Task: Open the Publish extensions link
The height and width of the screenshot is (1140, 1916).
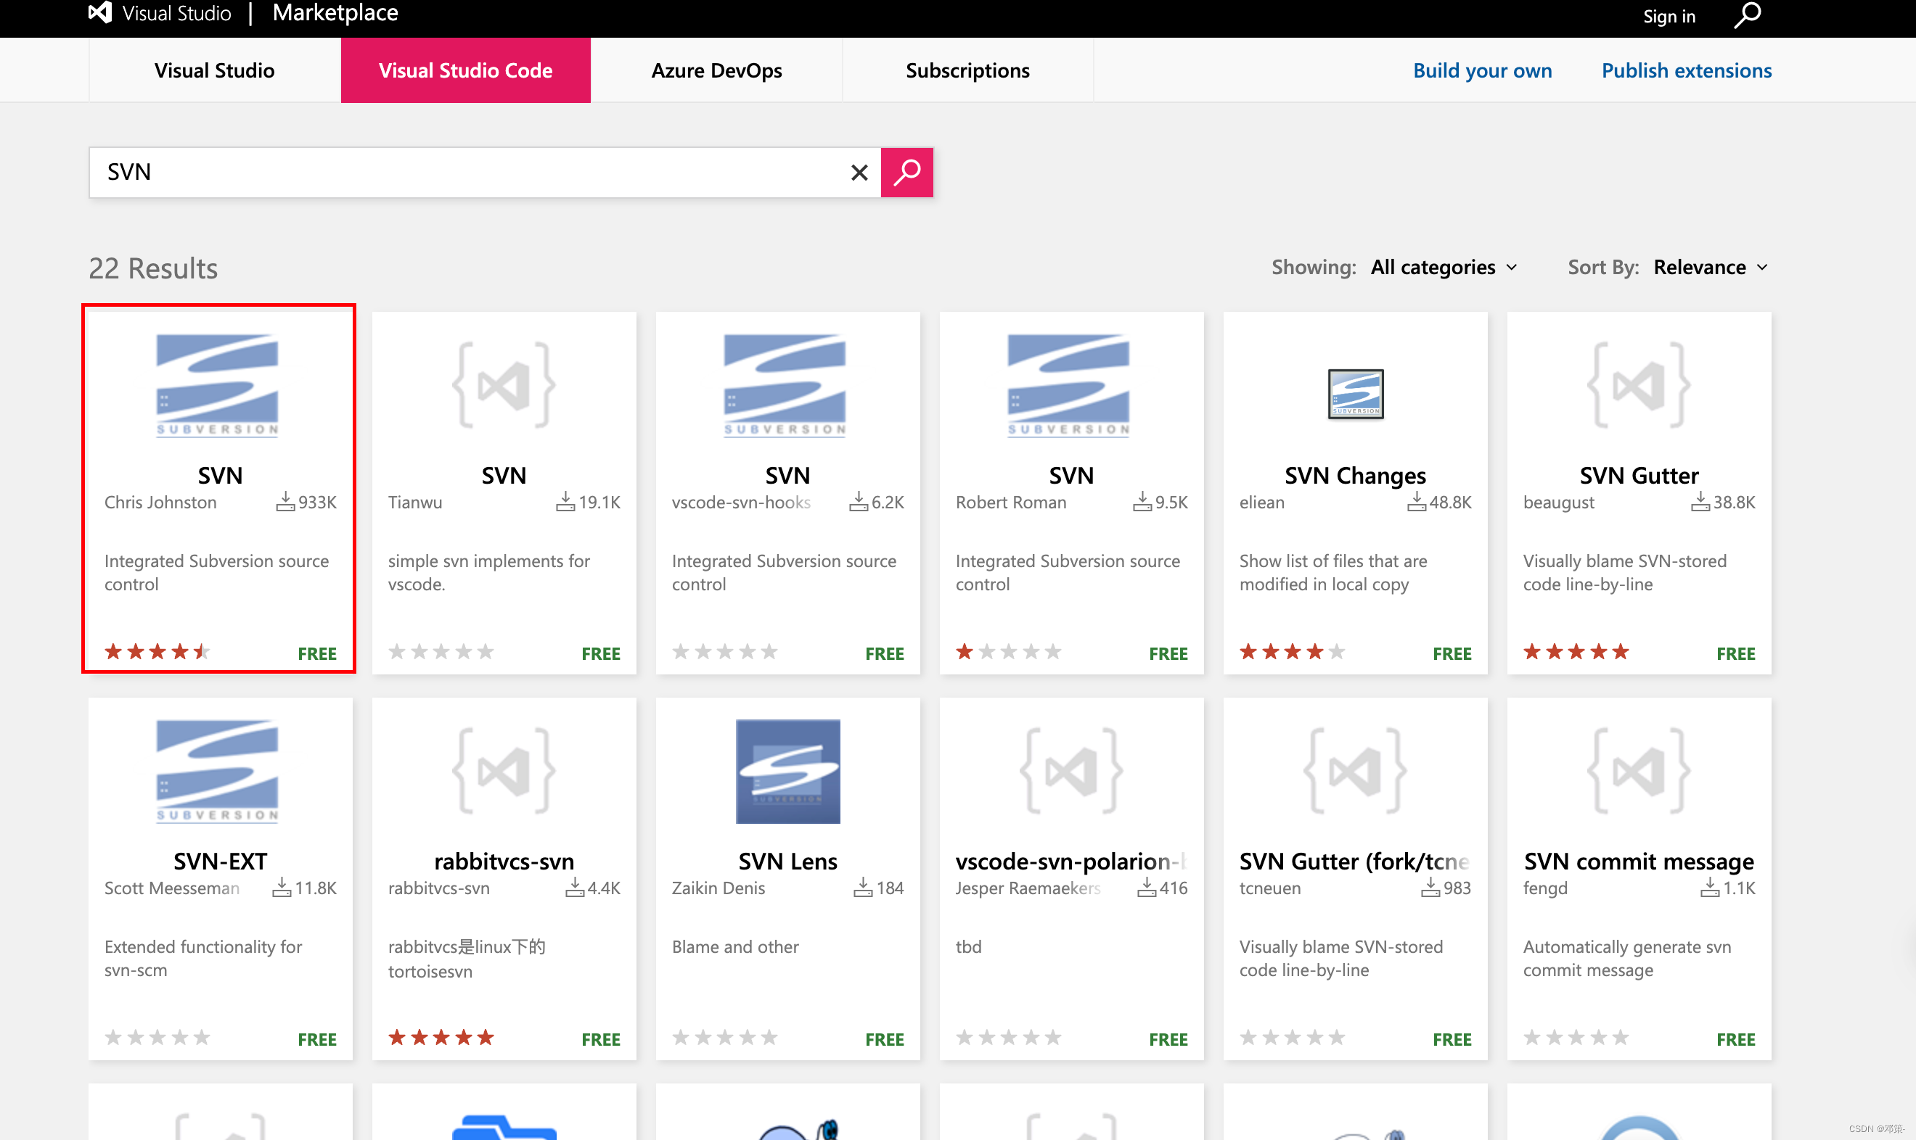Action: 1686,70
